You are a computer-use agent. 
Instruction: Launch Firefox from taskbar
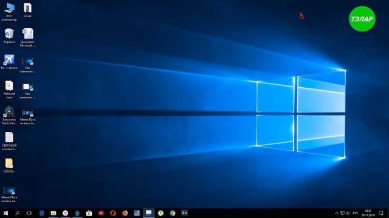click(x=125, y=213)
